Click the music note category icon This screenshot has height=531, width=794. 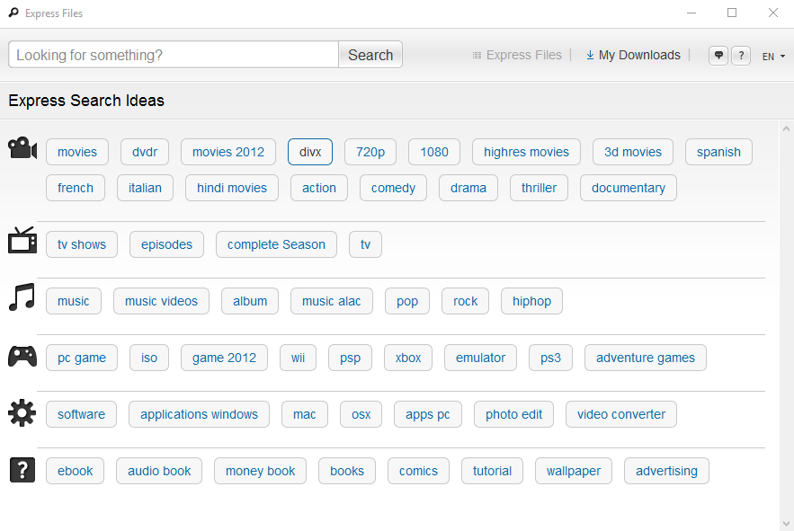coord(22,297)
